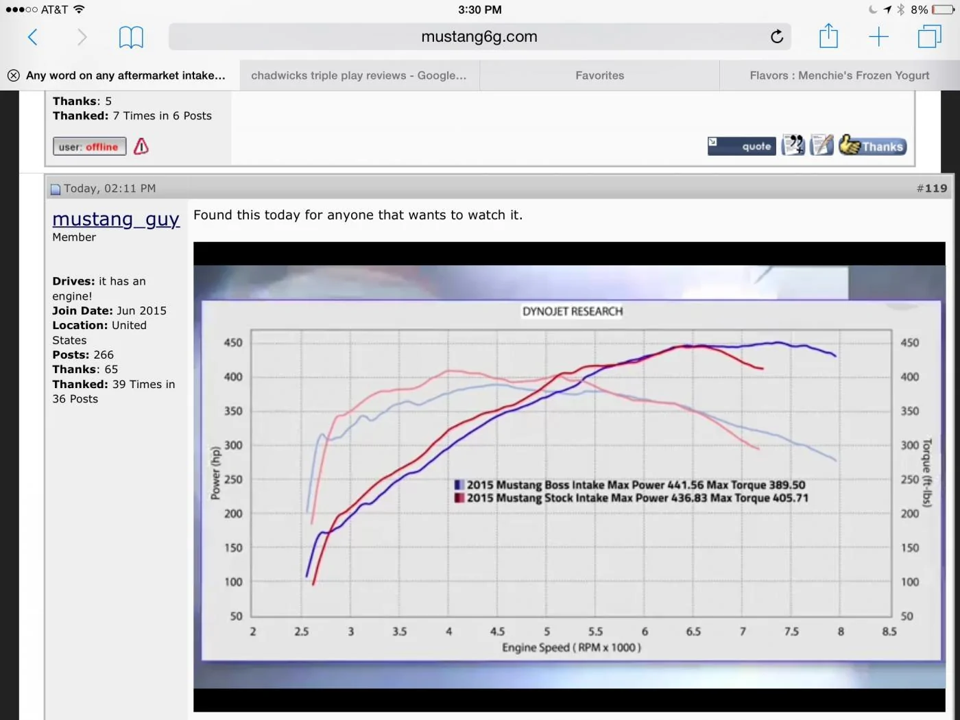Open mustang_guy's profile link
Screen dimensions: 960x720
(x=116, y=219)
